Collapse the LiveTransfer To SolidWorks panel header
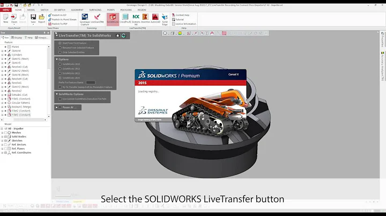This screenshot has height=216, width=386. click(x=57, y=36)
